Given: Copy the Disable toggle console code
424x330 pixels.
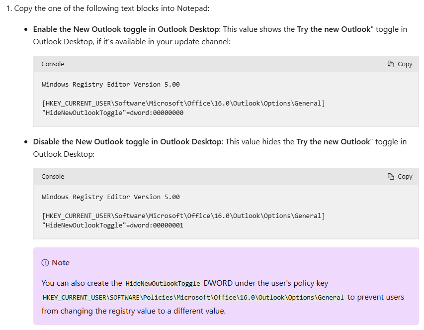Looking at the screenshot, I should pyautogui.click(x=400, y=177).
